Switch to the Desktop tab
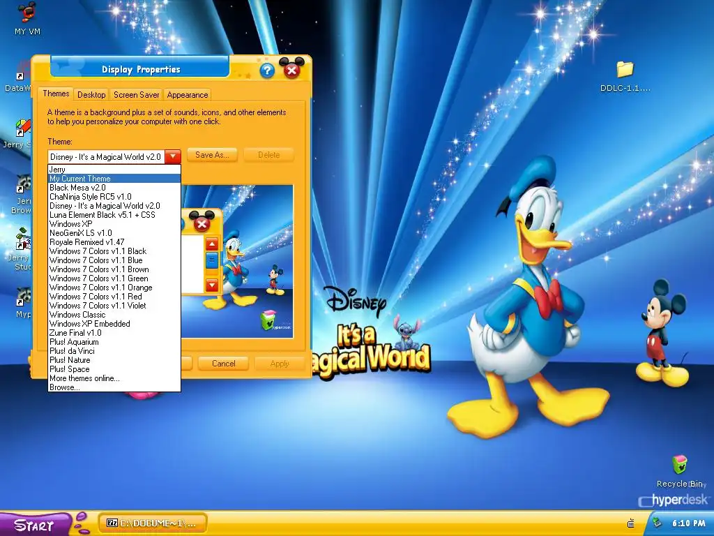 click(x=91, y=95)
